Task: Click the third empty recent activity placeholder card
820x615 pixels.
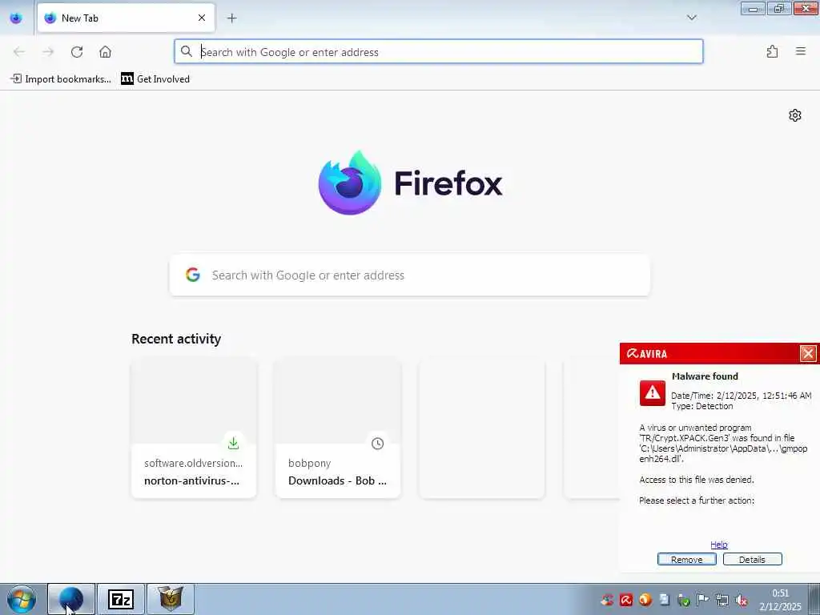Action: [x=481, y=428]
